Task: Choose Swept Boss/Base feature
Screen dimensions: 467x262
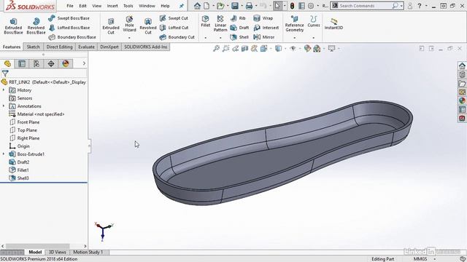Action: click(x=69, y=18)
